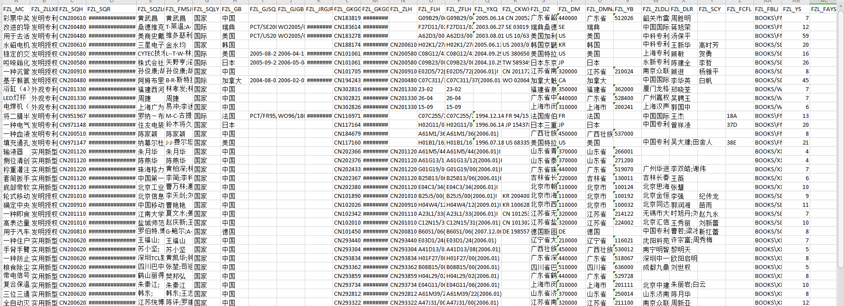Select the FZL_DLR header cell

pyautogui.click(x=684, y=9)
